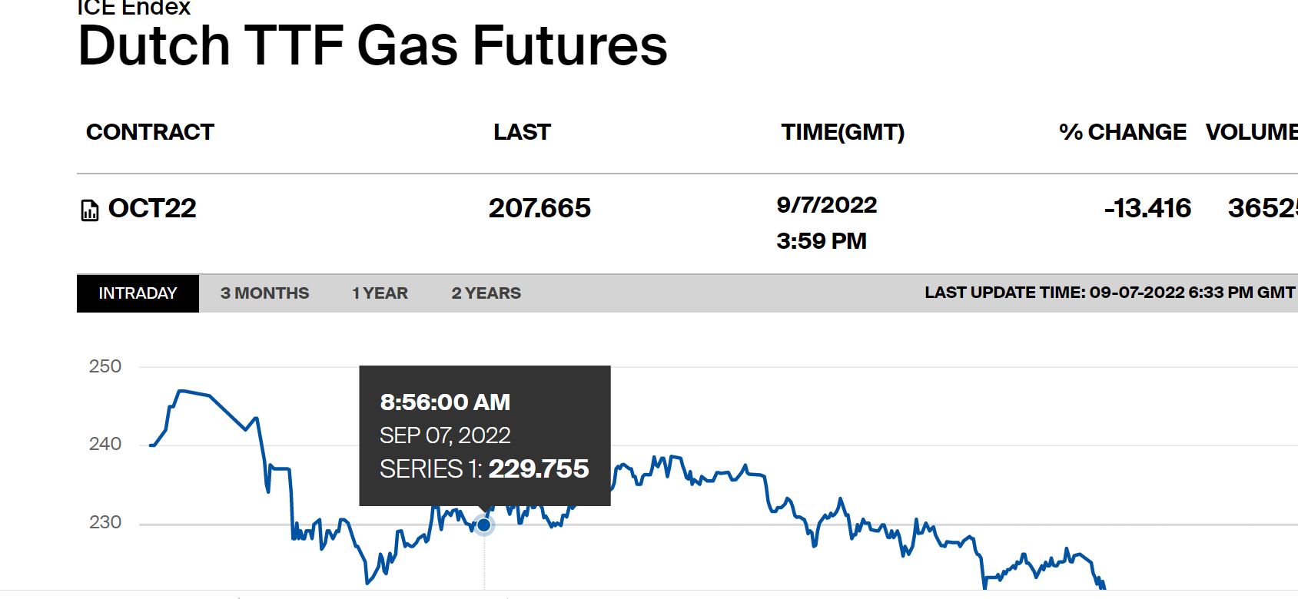Click the OCT22 contract name
Screen dimensions: 1298x599
pyautogui.click(x=152, y=208)
